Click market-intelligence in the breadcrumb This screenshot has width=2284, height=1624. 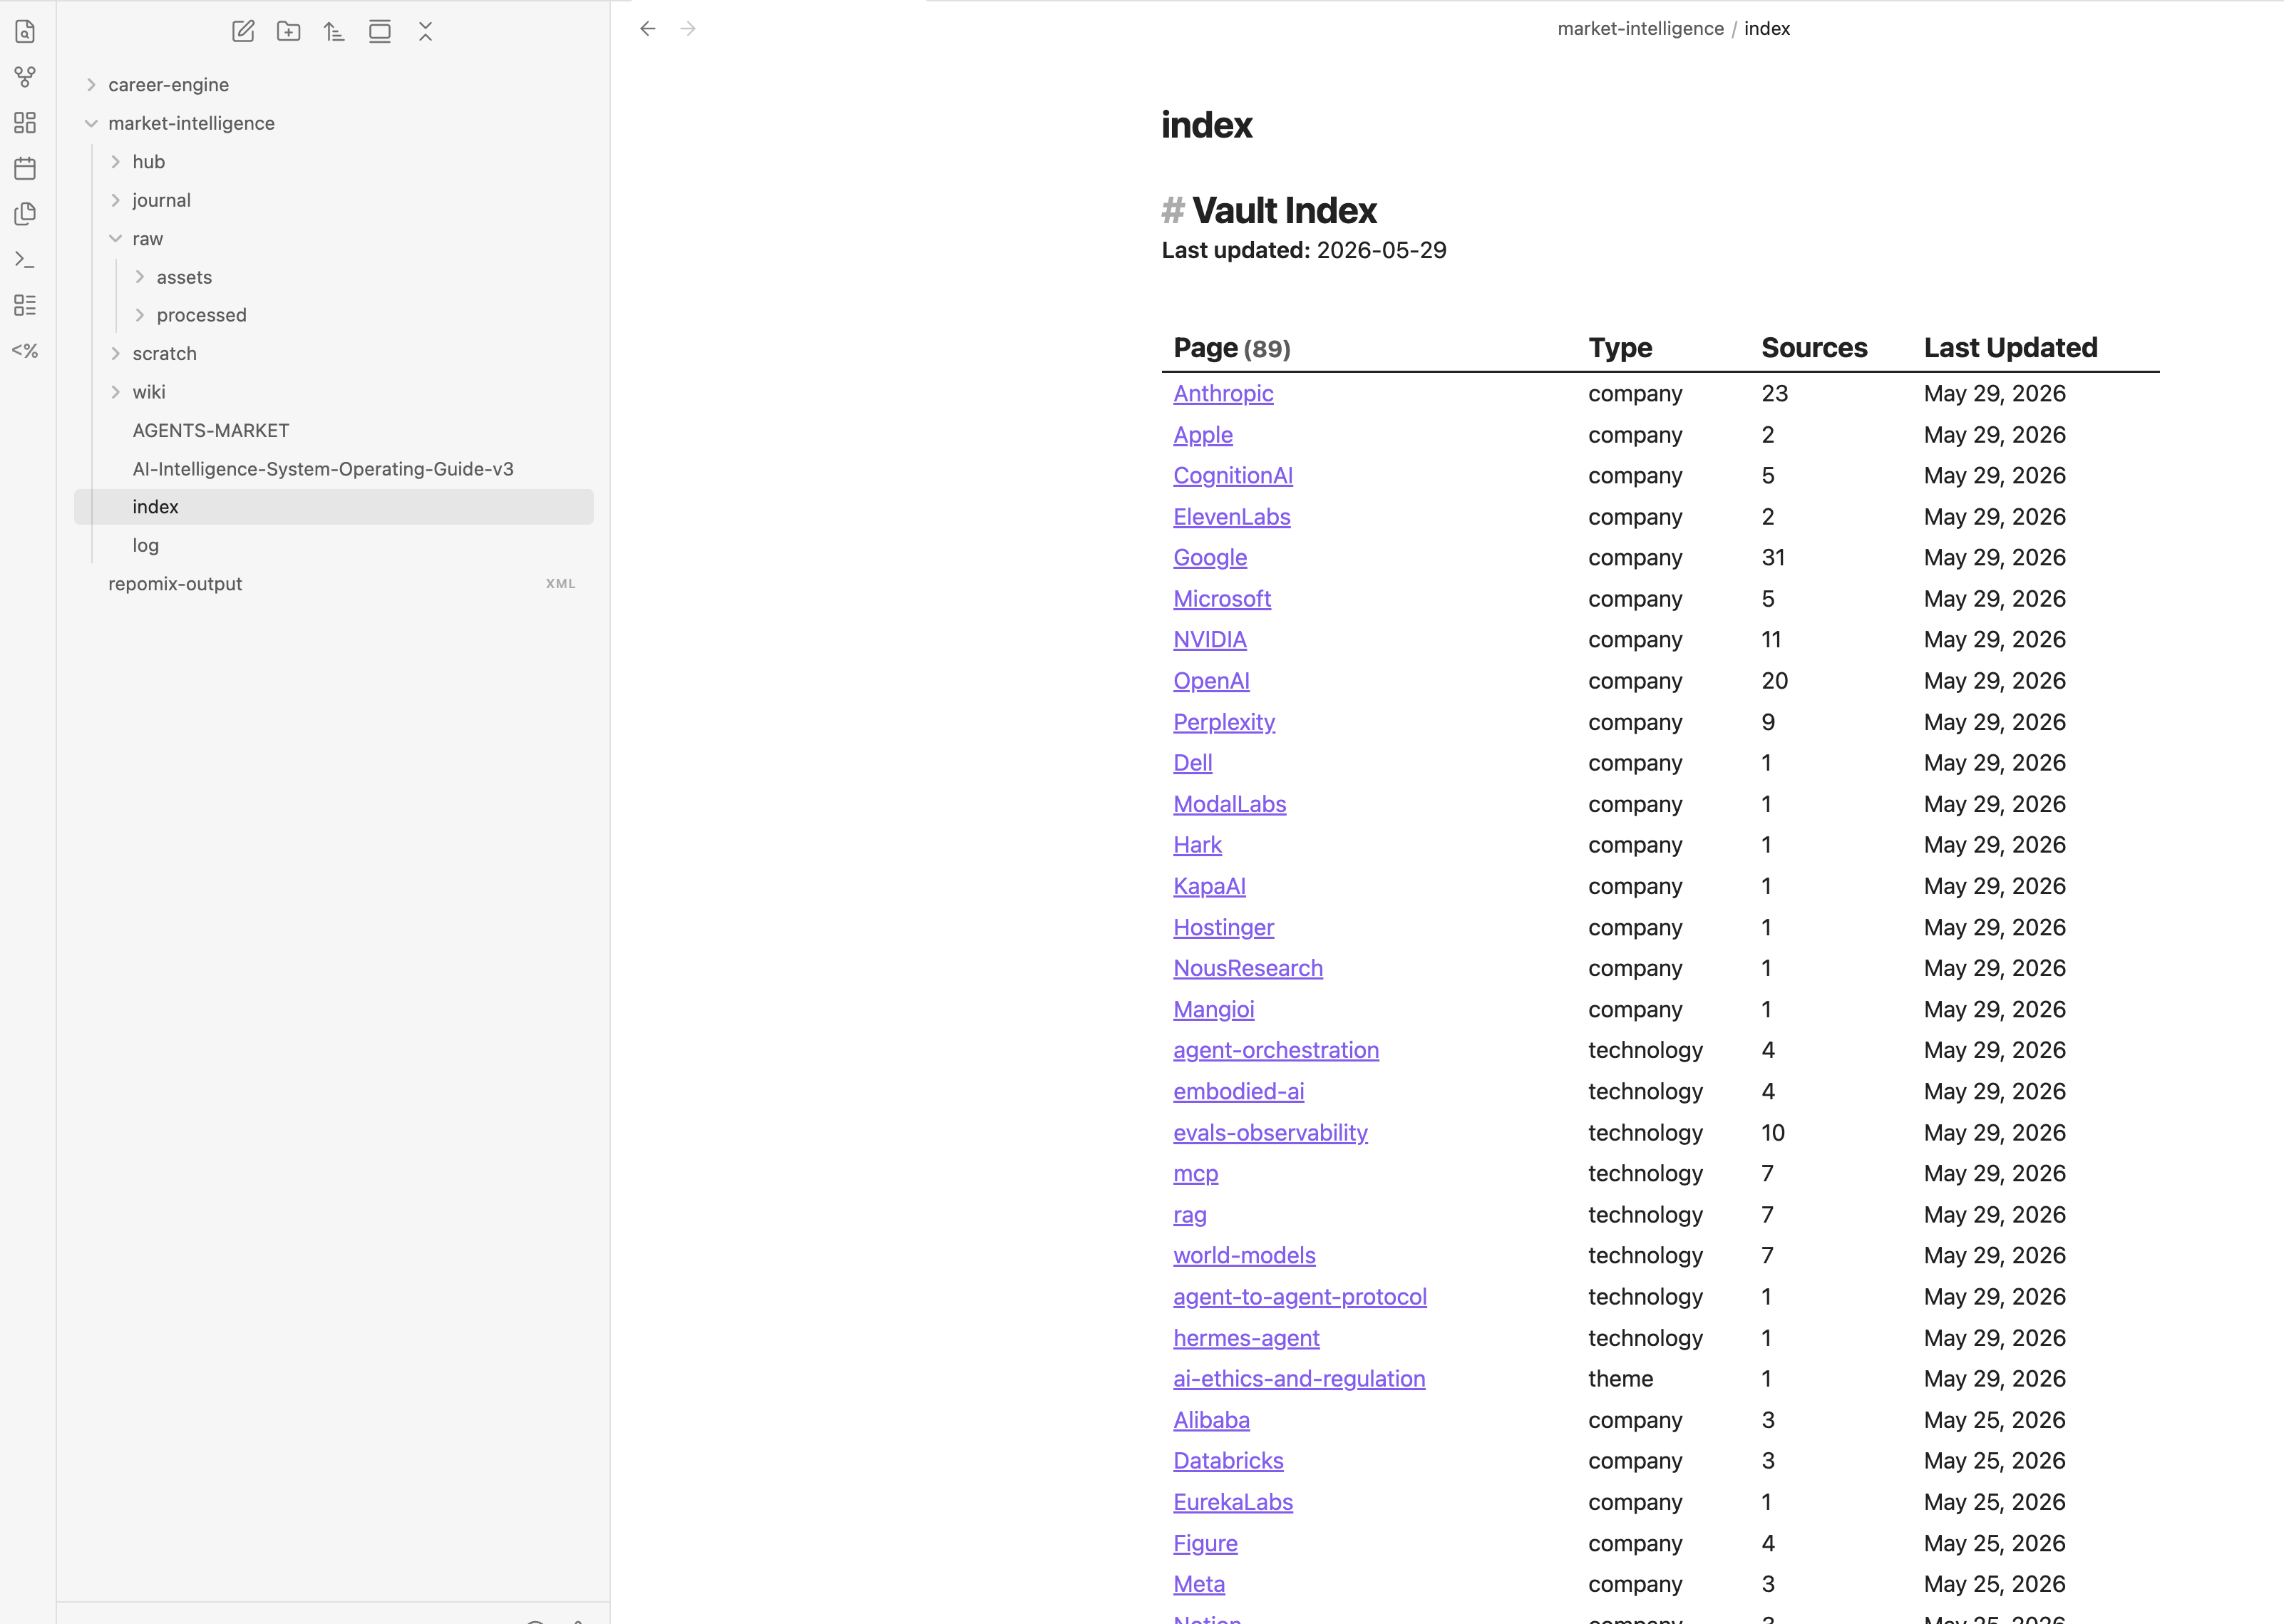[1641, 29]
